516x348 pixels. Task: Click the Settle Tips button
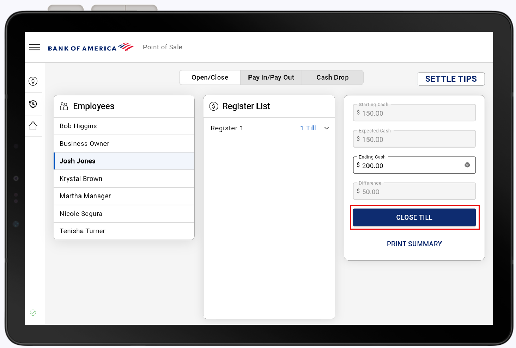coord(451,79)
